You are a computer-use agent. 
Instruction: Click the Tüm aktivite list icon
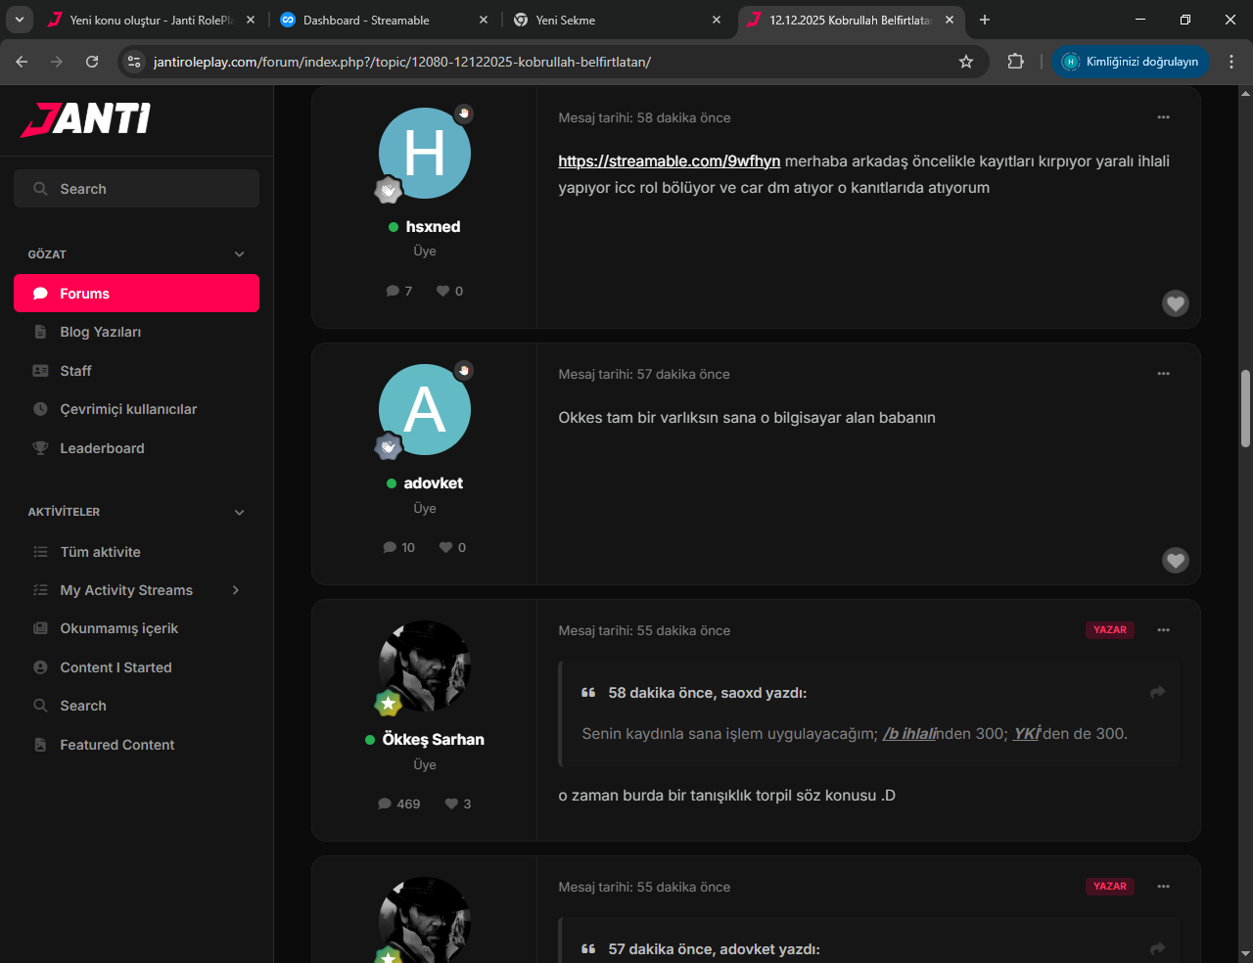[x=40, y=552]
